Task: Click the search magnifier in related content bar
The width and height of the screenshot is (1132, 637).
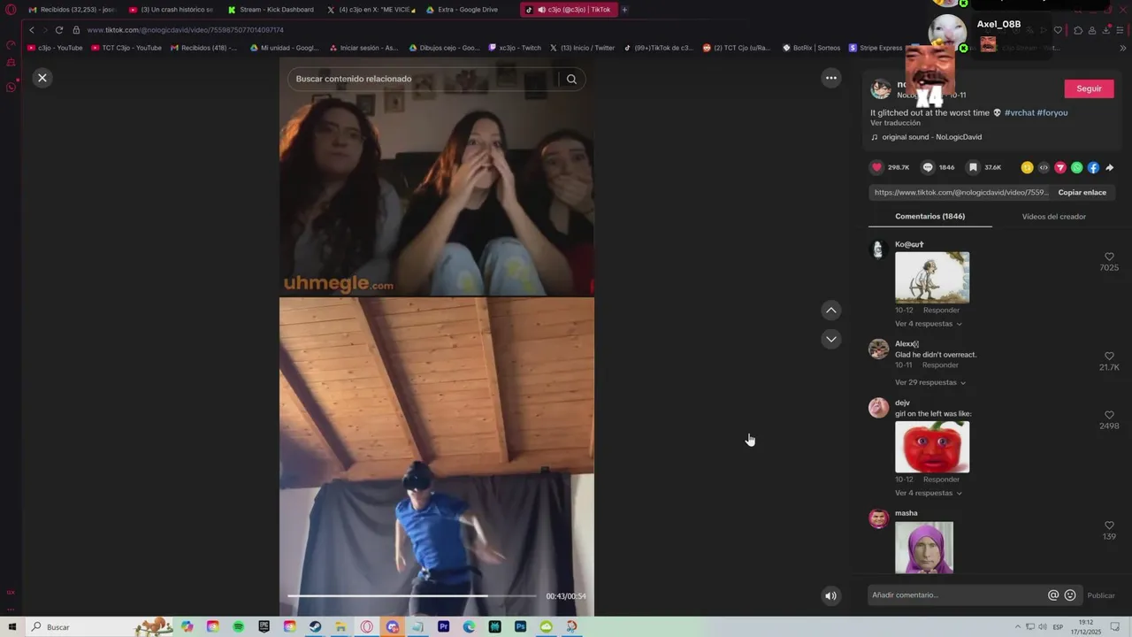Action: [x=571, y=79]
